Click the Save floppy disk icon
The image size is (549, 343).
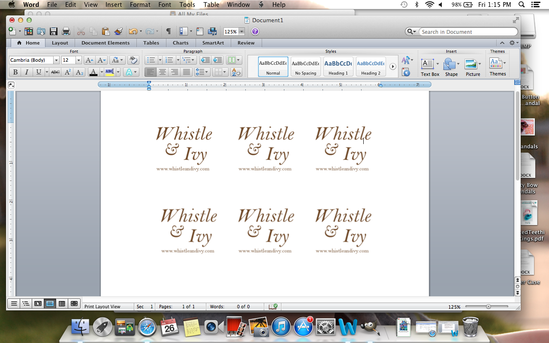pyautogui.click(x=54, y=31)
